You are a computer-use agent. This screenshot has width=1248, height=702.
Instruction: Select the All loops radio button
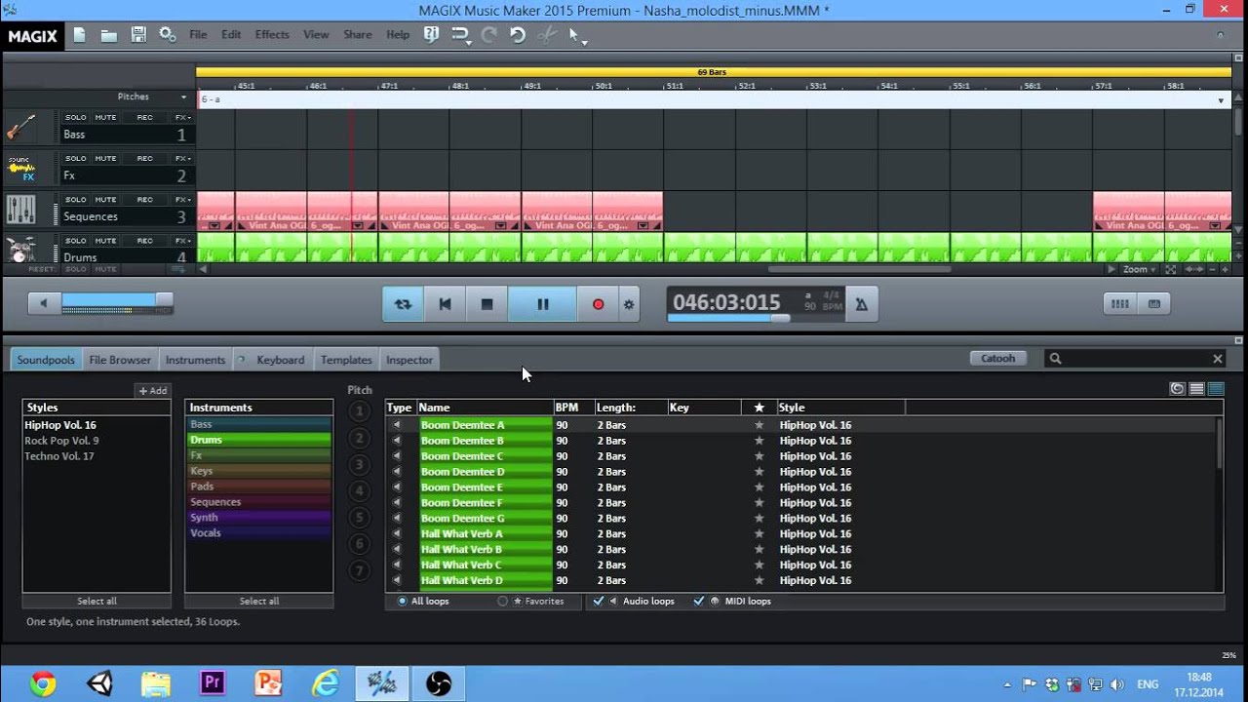(402, 602)
